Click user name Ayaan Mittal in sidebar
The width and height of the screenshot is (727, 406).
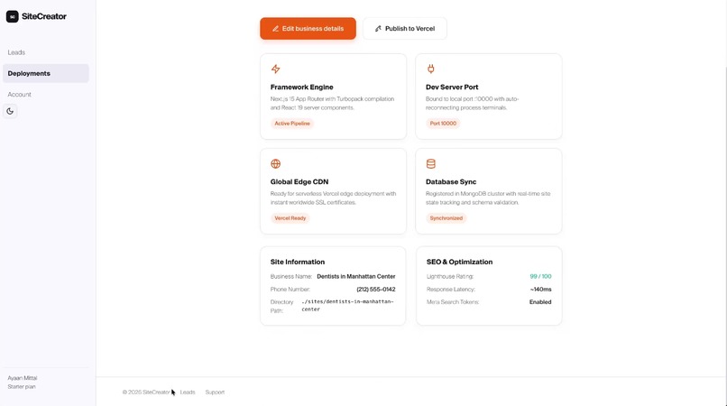point(23,378)
